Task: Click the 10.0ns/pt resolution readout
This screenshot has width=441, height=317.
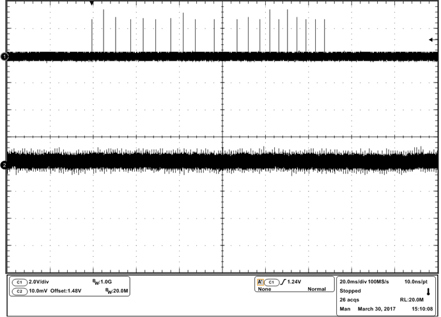Action: [416, 282]
